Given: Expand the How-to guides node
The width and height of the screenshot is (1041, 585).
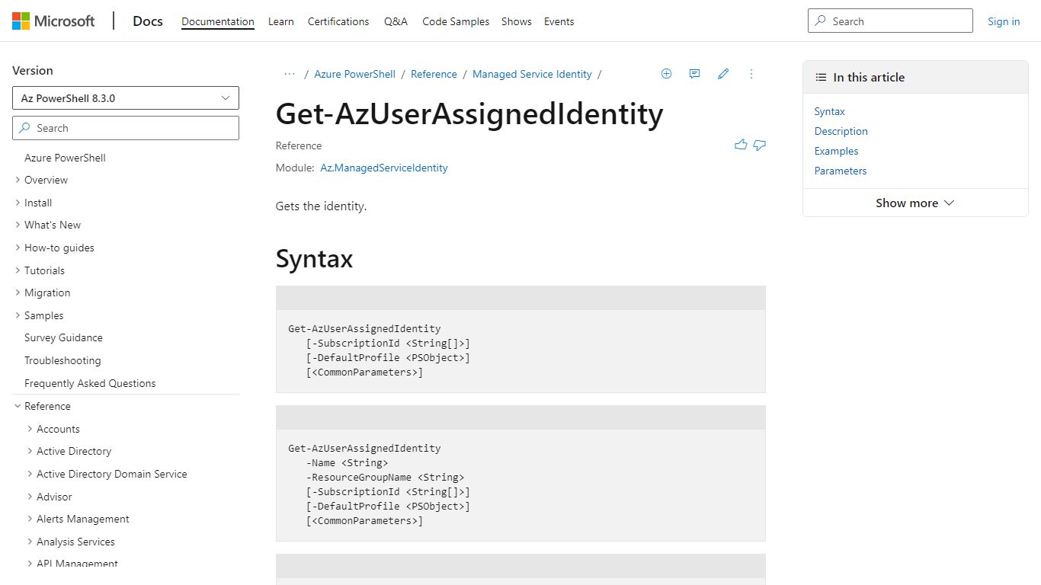Looking at the screenshot, I should [x=18, y=248].
